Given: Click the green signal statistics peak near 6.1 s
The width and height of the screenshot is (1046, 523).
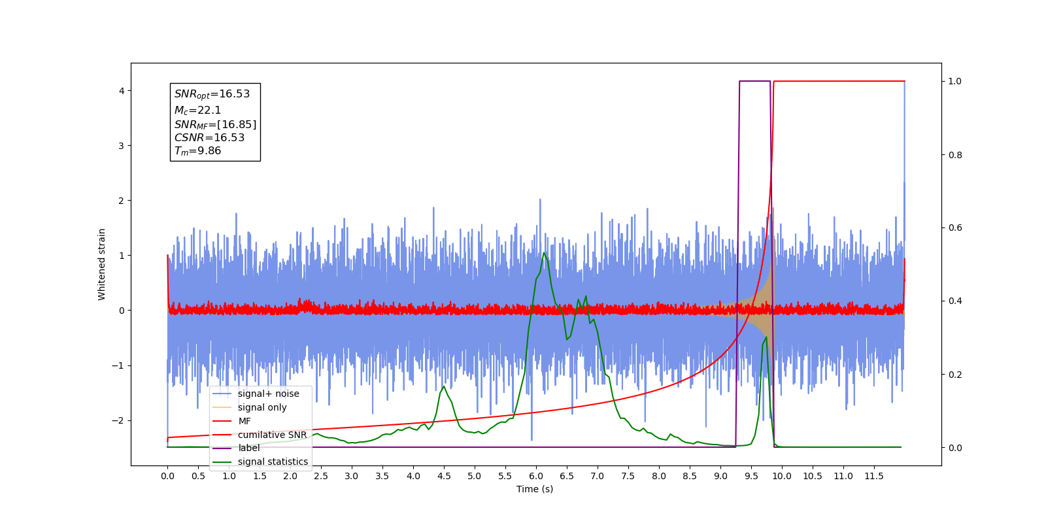Looking at the screenshot, I should pos(544,254).
